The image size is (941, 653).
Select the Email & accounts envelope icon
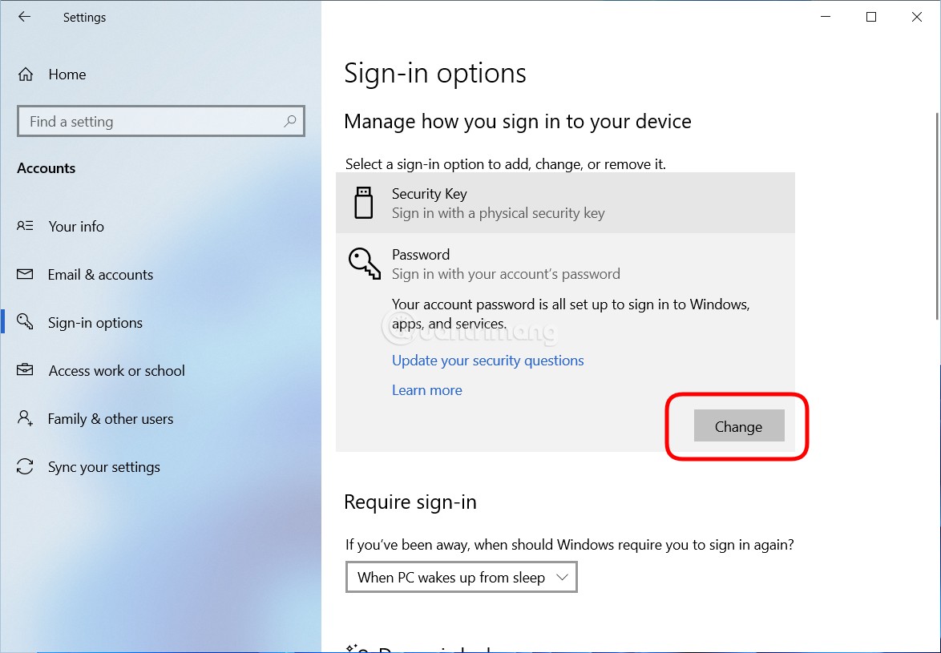pyautogui.click(x=25, y=274)
